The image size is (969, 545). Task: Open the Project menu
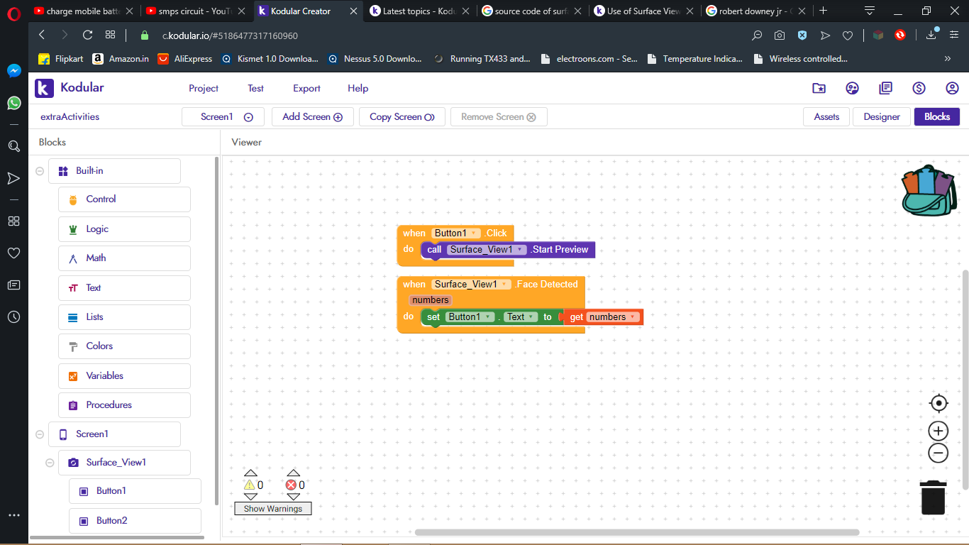tap(204, 88)
